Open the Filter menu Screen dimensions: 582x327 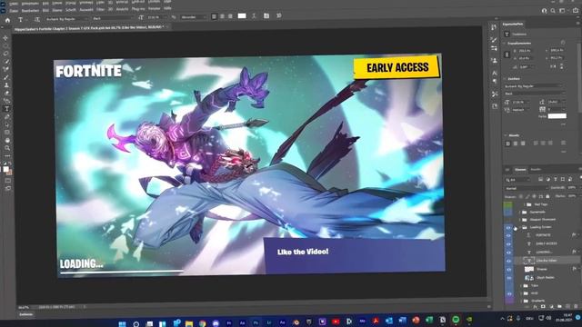click(x=101, y=10)
